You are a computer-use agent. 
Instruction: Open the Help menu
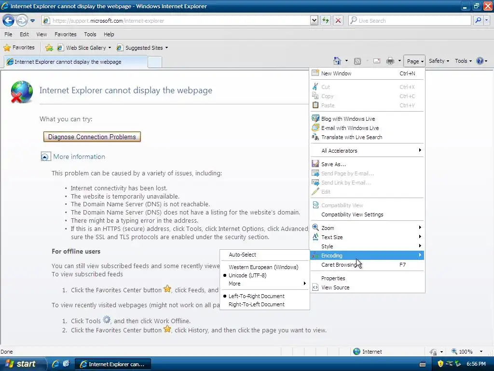(x=109, y=34)
